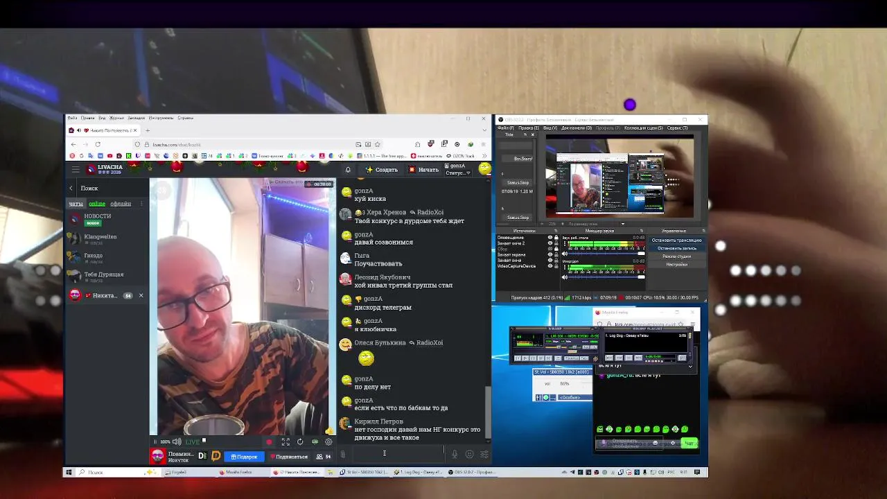This screenshot has height=499, width=887.
Task: Expand Firefox bookmarks overflow chevron
Action: (483, 156)
